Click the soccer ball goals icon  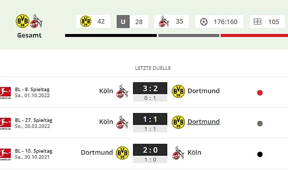click(204, 22)
